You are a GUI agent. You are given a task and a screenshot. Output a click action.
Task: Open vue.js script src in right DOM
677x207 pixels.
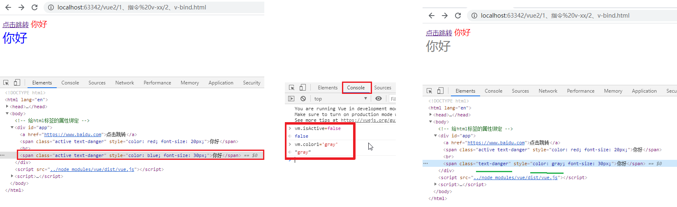(515, 177)
